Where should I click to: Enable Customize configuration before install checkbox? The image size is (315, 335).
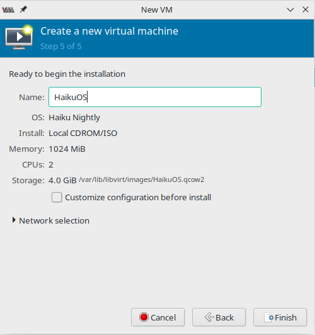click(x=57, y=197)
